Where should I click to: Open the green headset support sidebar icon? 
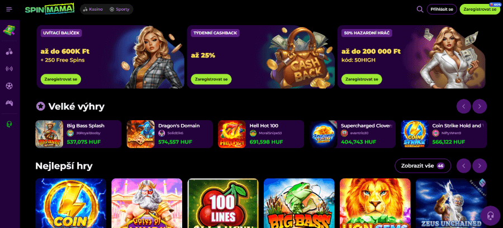click(10, 124)
